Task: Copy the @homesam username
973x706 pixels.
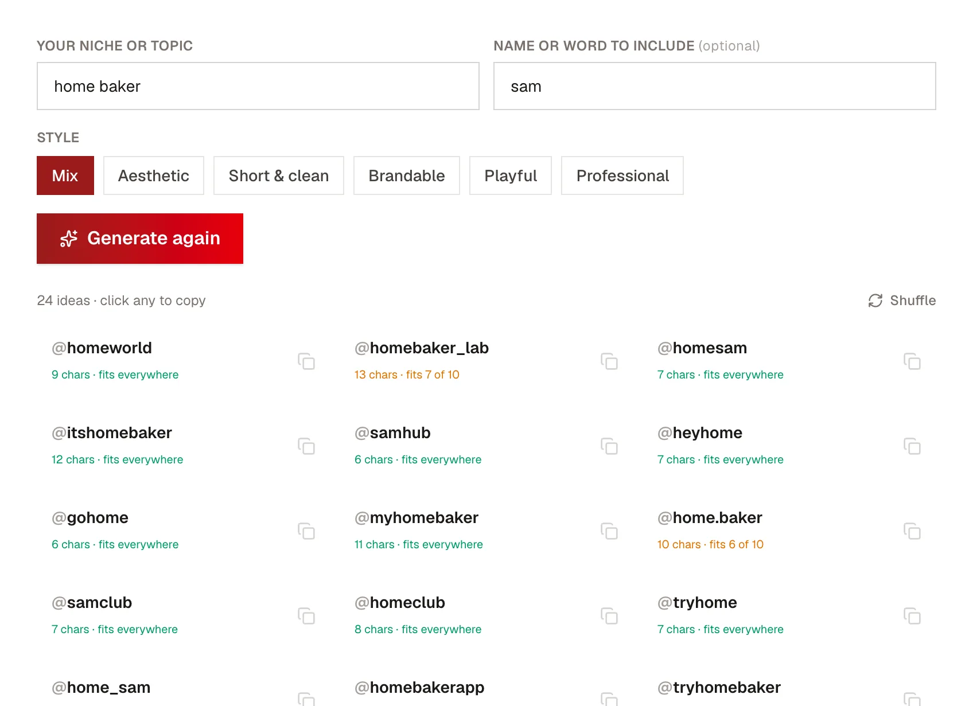Action: tap(912, 361)
